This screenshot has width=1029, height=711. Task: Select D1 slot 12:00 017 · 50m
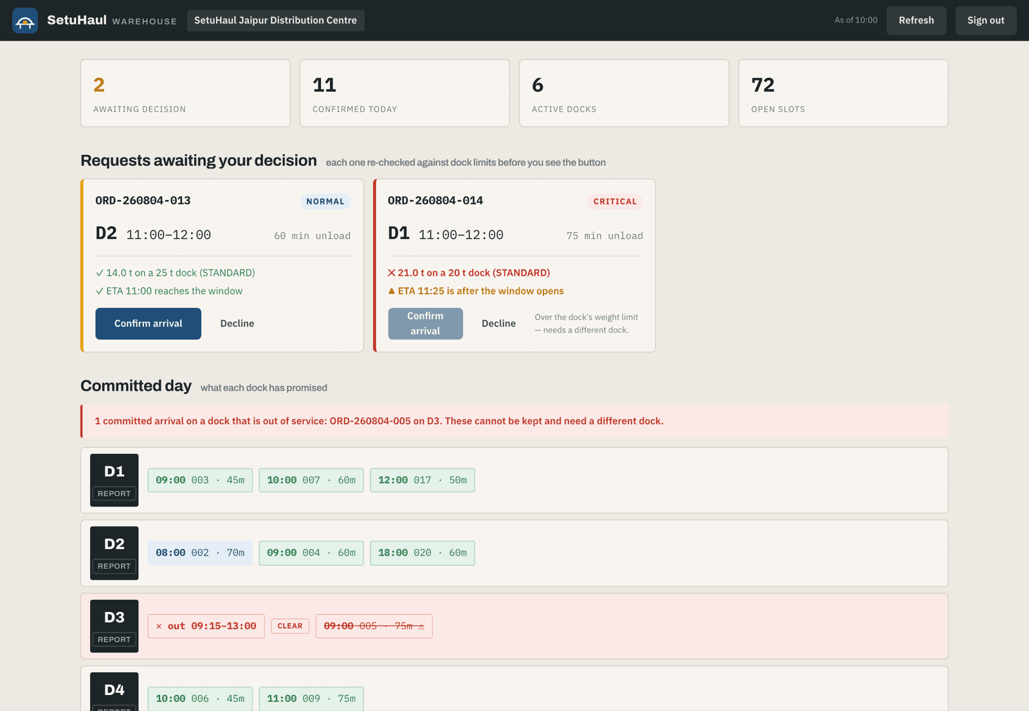pos(423,480)
